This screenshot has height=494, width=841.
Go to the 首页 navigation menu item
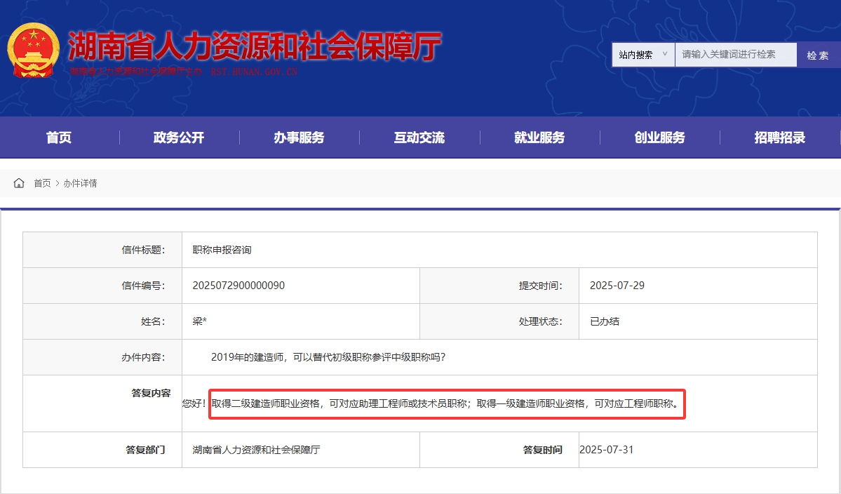59,138
